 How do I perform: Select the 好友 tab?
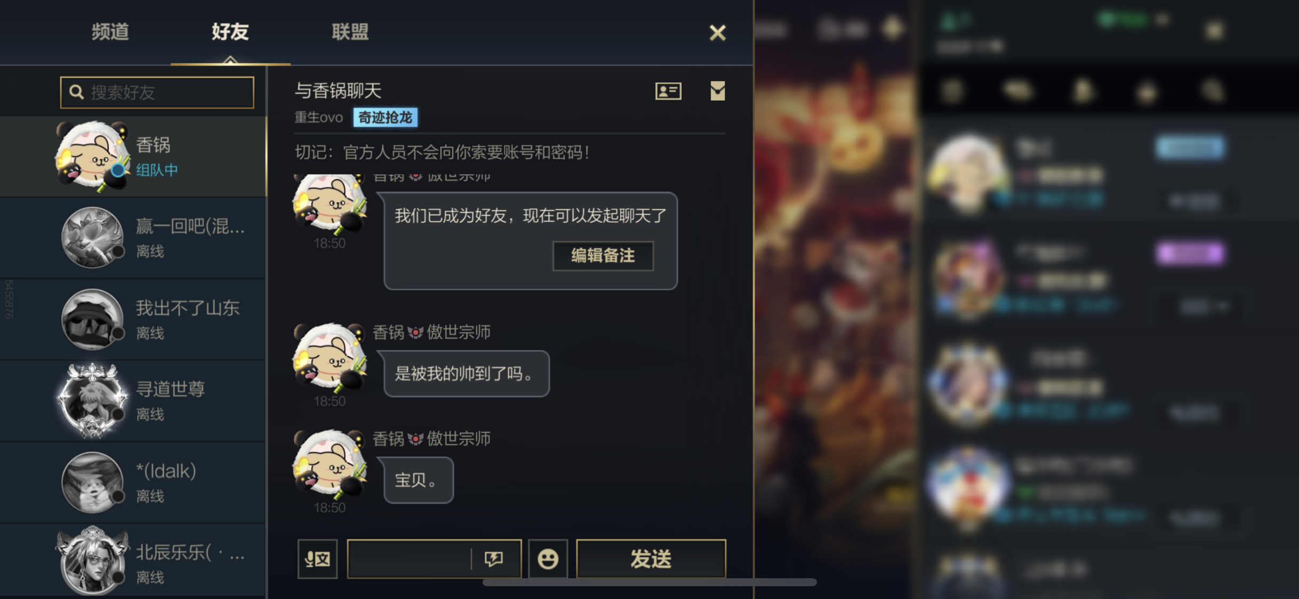[x=230, y=32]
